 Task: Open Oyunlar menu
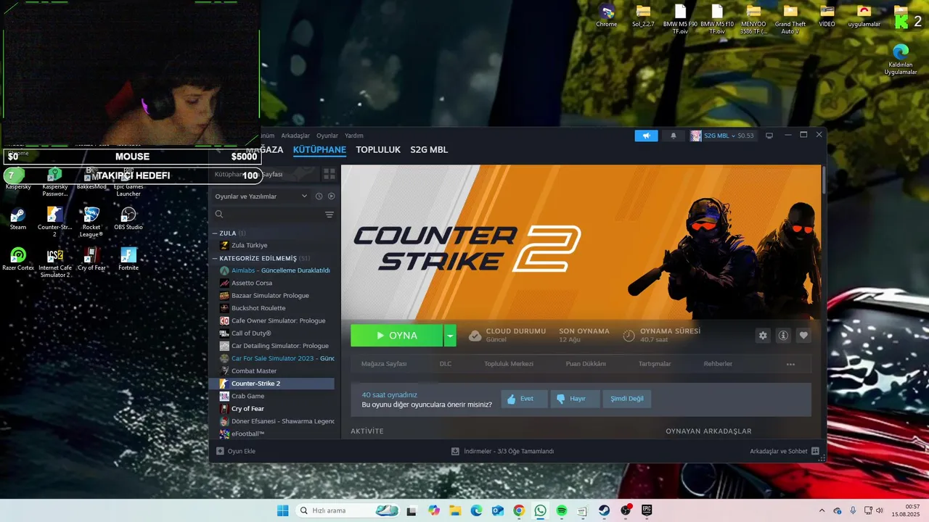[x=327, y=136]
